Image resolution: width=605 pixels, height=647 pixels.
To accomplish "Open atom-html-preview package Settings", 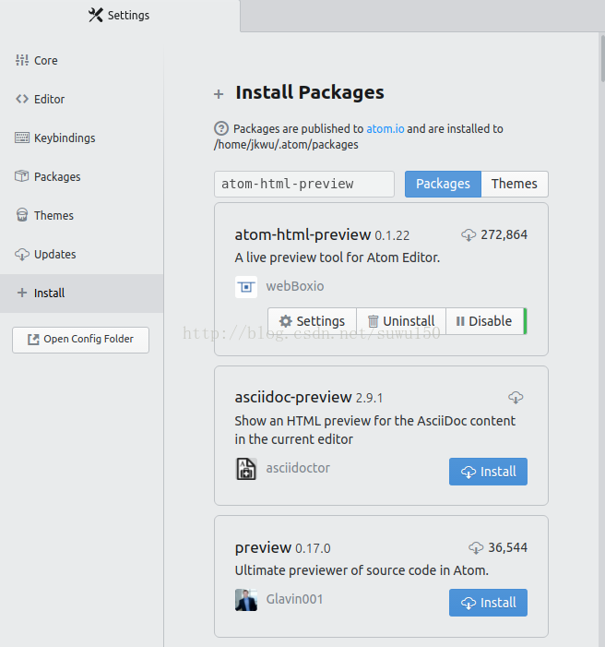I will 313,321.
